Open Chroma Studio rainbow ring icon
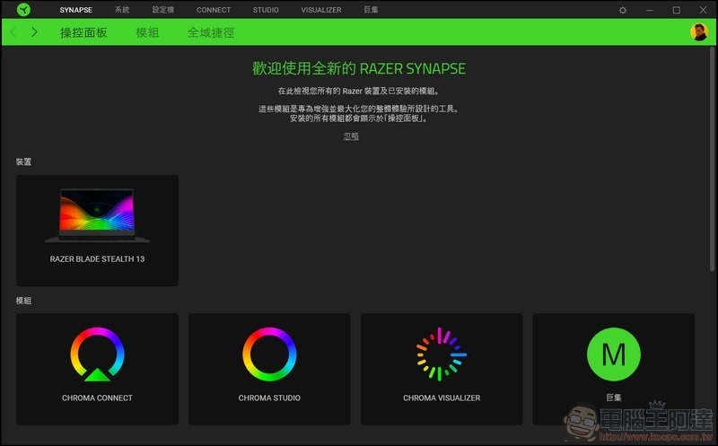This screenshot has width=718, height=446. coord(269,354)
